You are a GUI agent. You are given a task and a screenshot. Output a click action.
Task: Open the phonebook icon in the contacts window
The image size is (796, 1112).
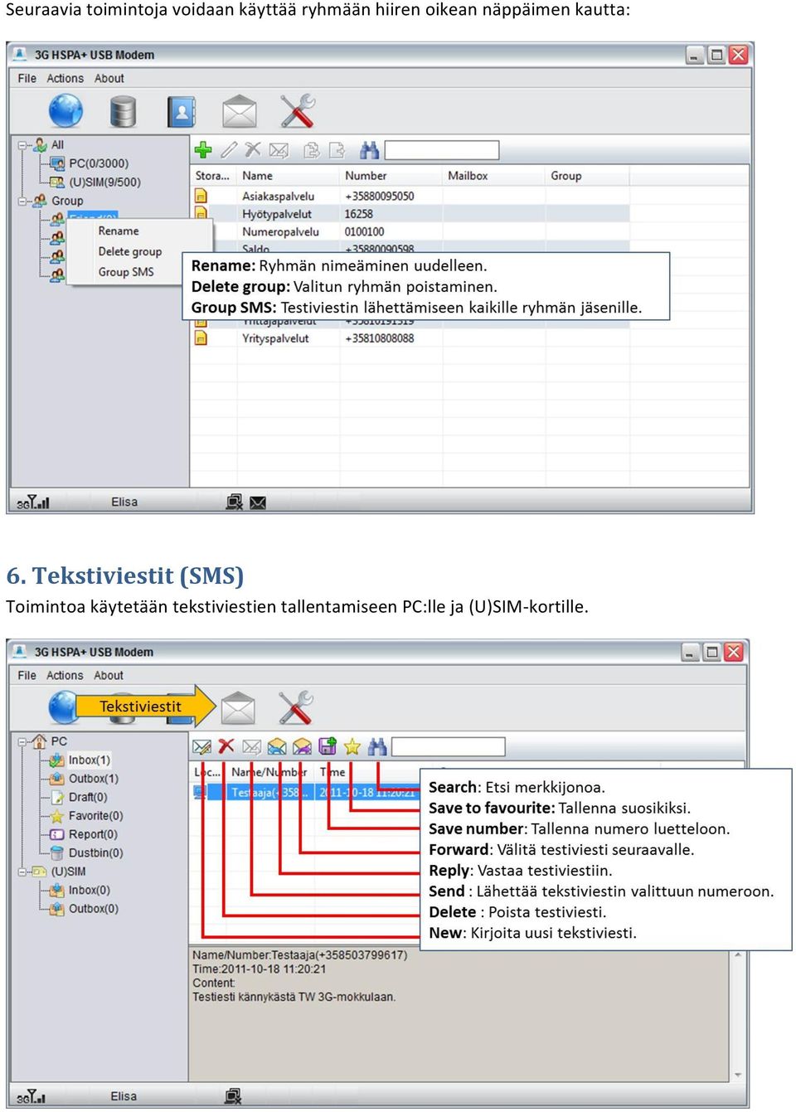(x=181, y=111)
